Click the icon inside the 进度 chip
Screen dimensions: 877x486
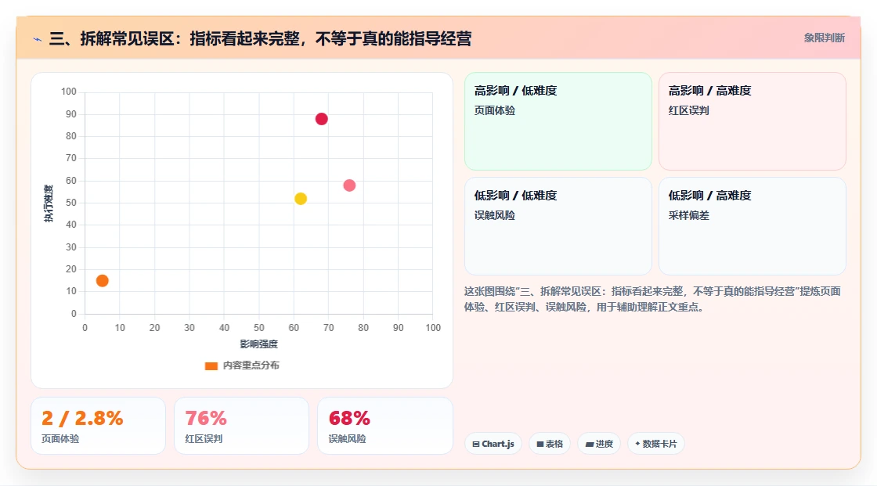(589, 445)
